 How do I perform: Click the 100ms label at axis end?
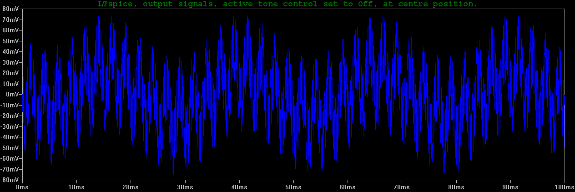click(x=563, y=187)
